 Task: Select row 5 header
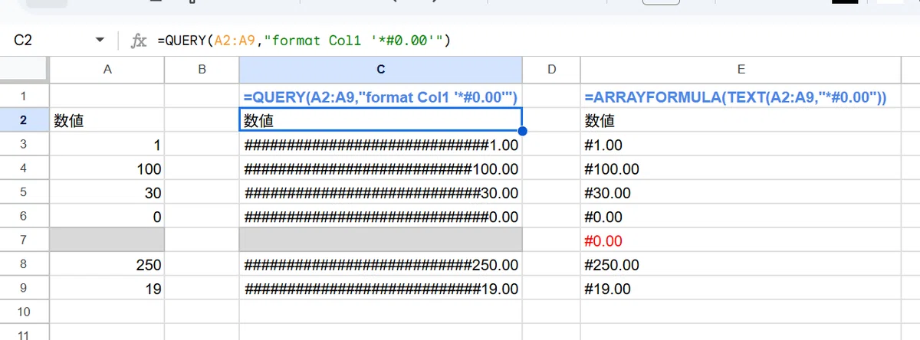24,192
